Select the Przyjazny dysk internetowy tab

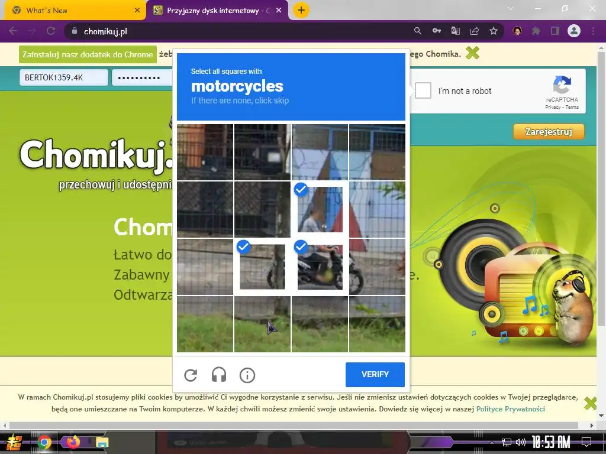[218, 11]
